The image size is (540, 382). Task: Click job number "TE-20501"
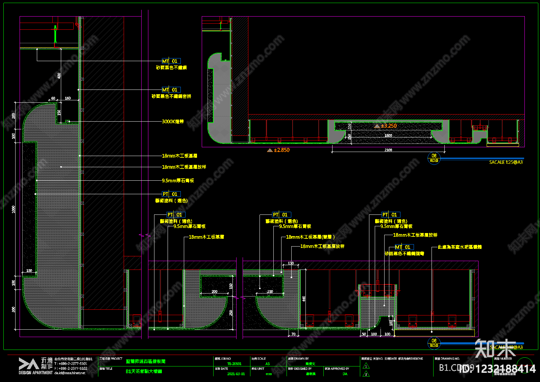234,364
